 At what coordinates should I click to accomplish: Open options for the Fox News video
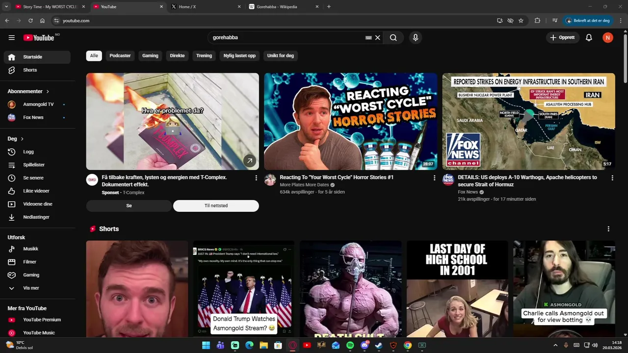pyautogui.click(x=612, y=178)
